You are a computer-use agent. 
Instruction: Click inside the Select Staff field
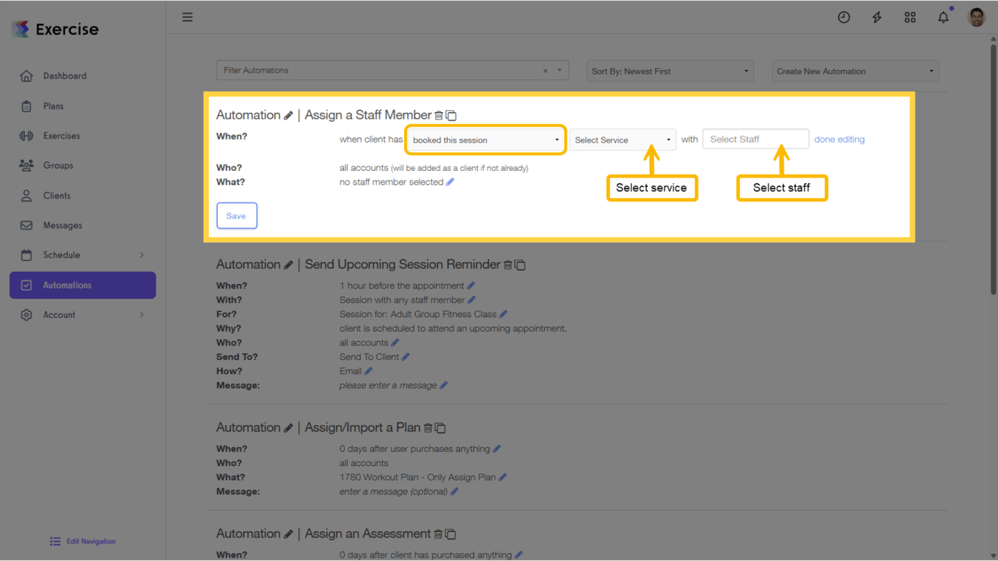tap(755, 139)
